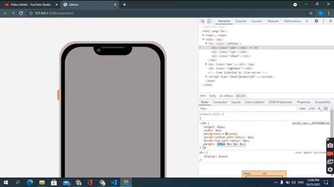The image size is (334, 187).
Task: Expand the script element node
Action: click(206, 76)
